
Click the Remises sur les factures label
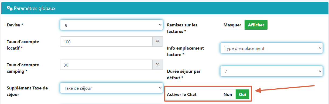182,28
